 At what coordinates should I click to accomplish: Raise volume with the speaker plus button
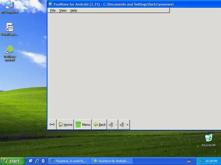pos(124,125)
